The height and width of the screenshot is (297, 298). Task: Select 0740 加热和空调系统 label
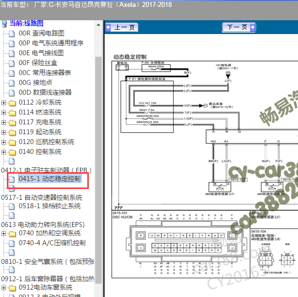point(50,233)
